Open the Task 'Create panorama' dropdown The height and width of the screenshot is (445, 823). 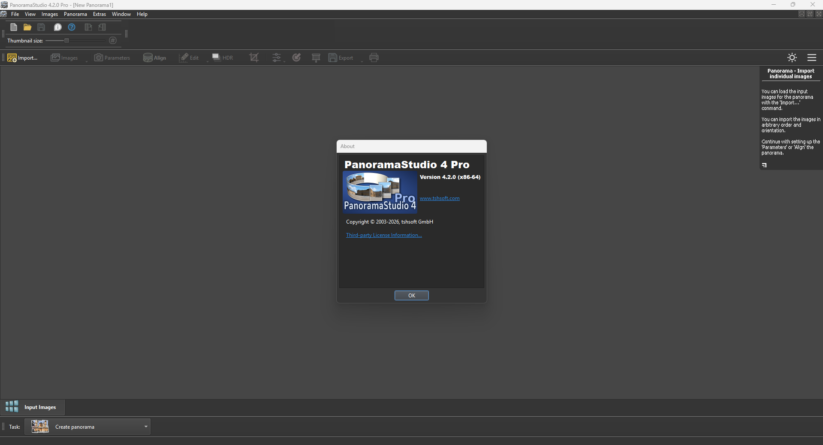click(x=87, y=427)
